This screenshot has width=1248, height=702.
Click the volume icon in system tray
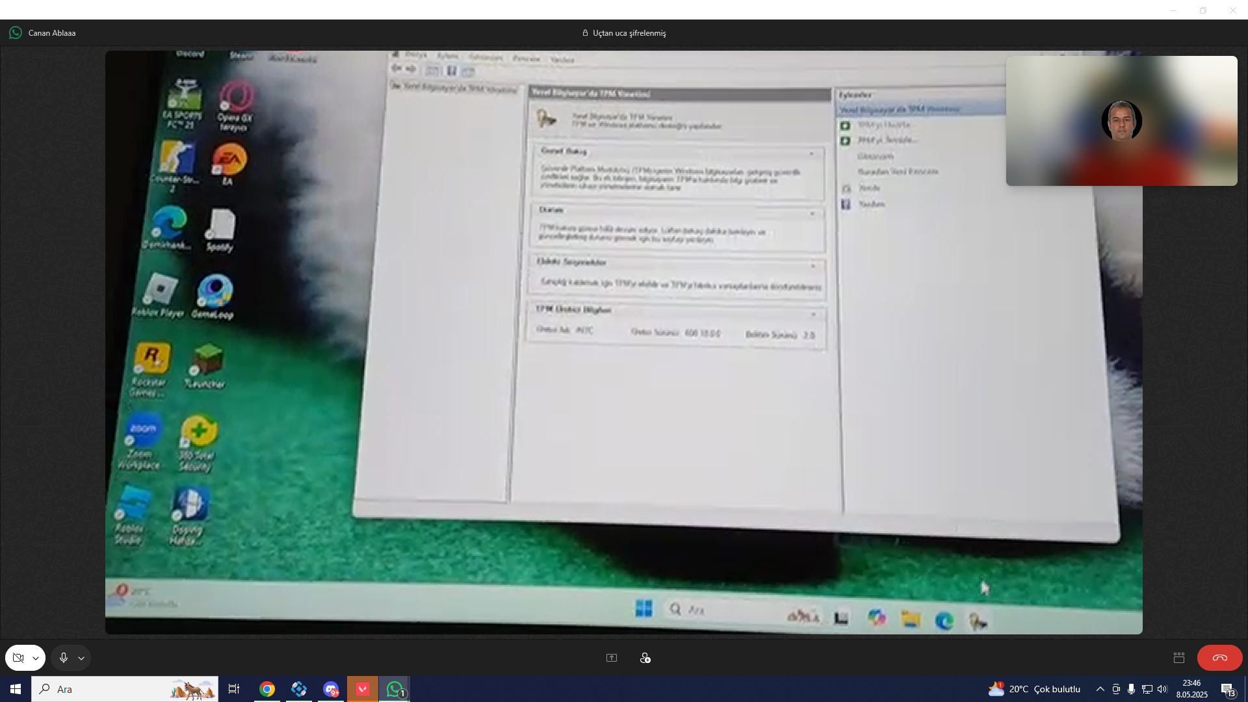pyautogui.click(x=1162, y=689)
